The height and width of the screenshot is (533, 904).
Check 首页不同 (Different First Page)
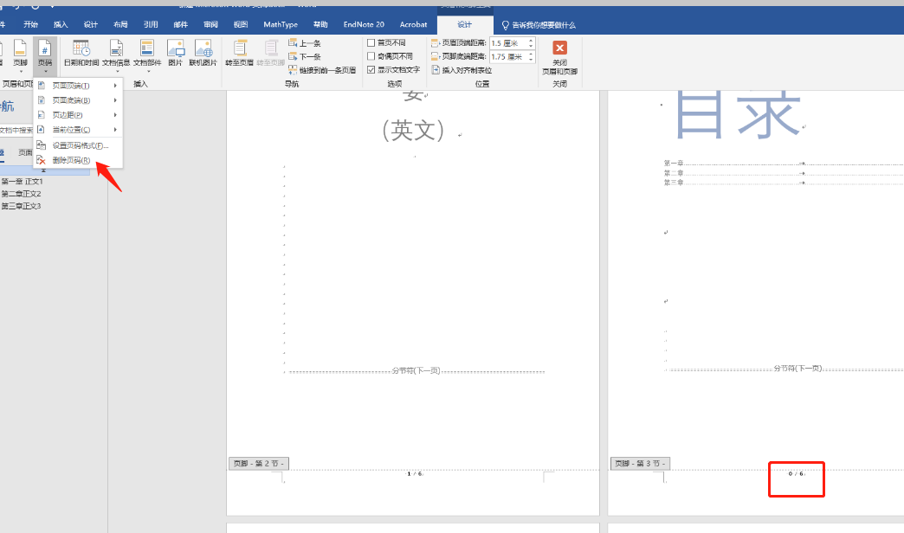pyautogui.click(x=371, y=42)
